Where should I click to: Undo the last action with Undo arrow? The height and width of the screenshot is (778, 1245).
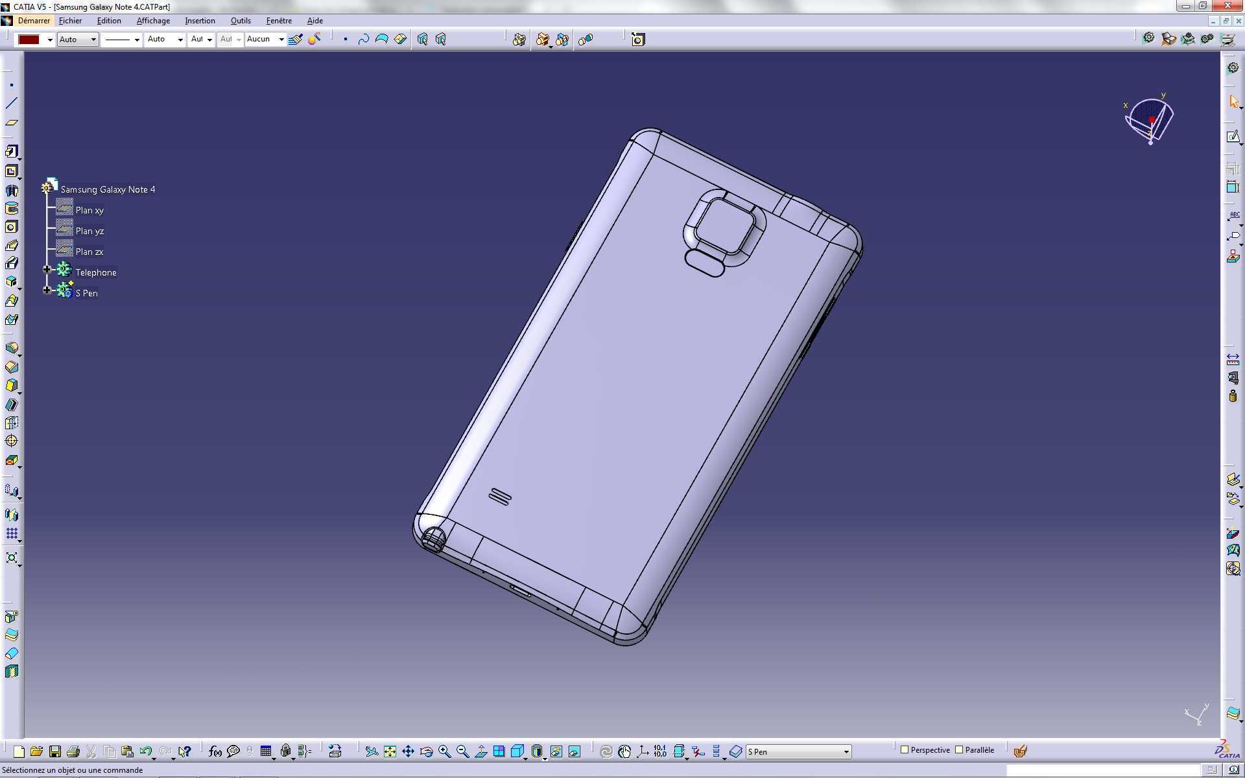[x=146, y=751]
